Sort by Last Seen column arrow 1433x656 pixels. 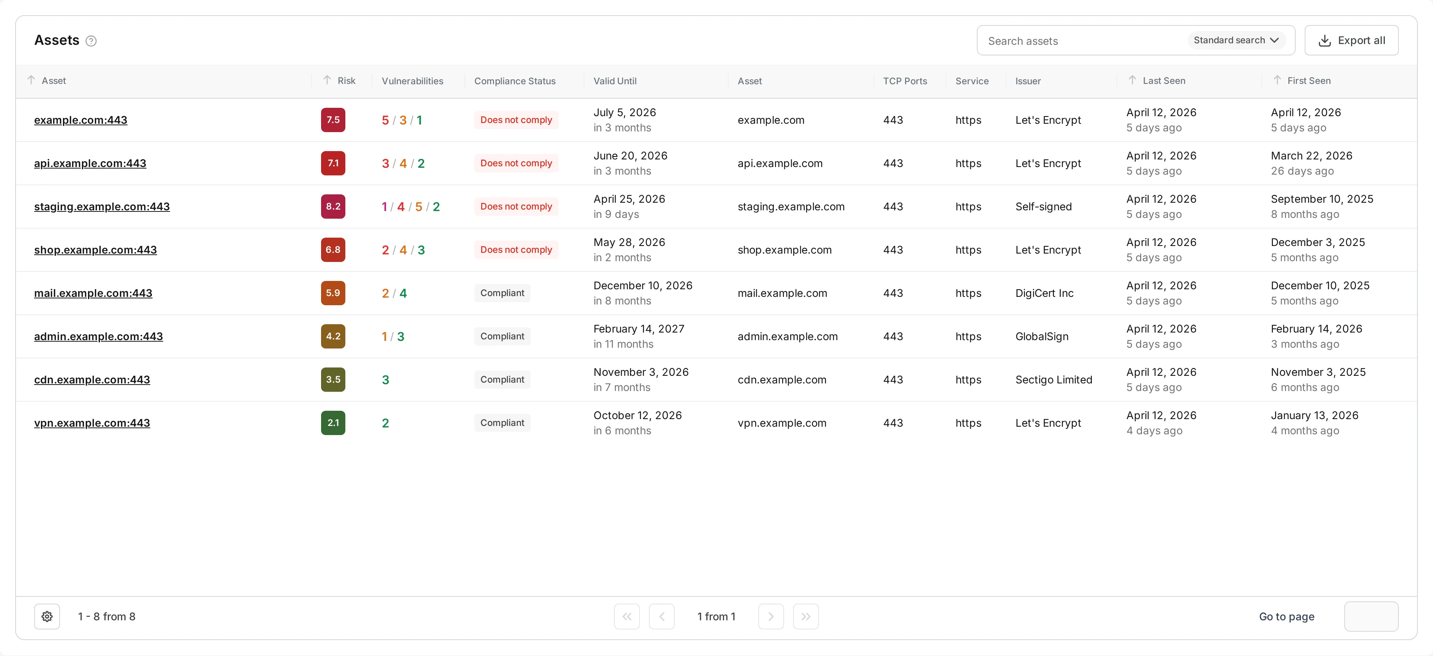[x=1132, y=80]
